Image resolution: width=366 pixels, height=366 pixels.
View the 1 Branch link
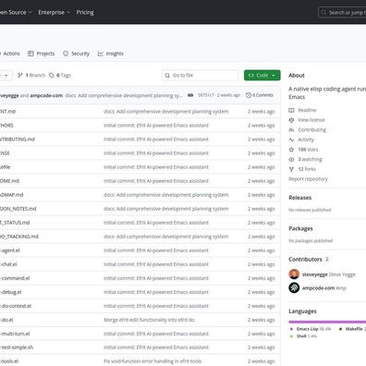(31, 75)
